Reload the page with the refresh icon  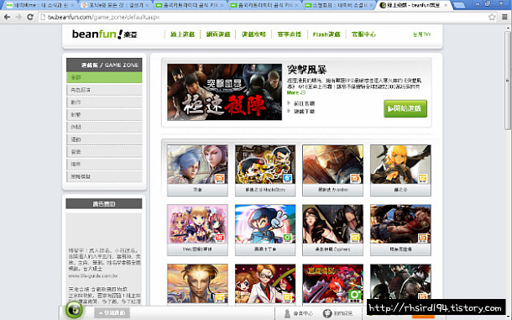(30, 17)
